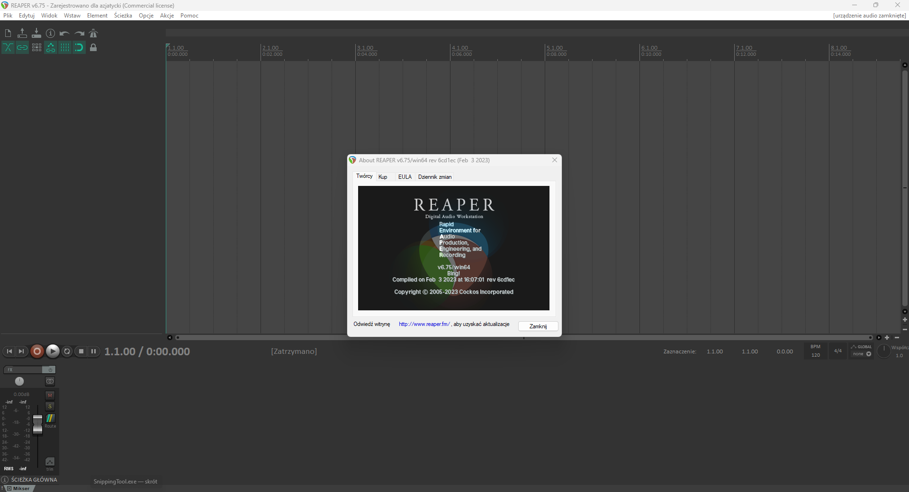Image resolution: width=909 pixels, height=492 pixels.
Task: Click the master pan knob
Action: click(x=19, y=381)
